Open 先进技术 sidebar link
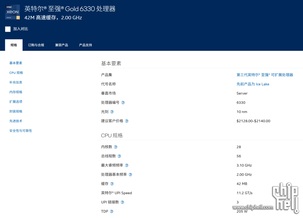303x218 pixels. tap(16, 121)
